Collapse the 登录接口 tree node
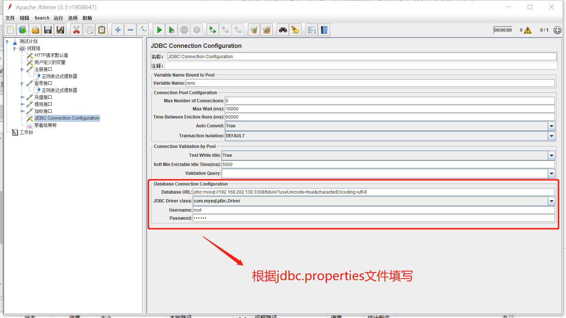Screen dimensions: 566x318 pyautogui.click(x=22, y=84)
